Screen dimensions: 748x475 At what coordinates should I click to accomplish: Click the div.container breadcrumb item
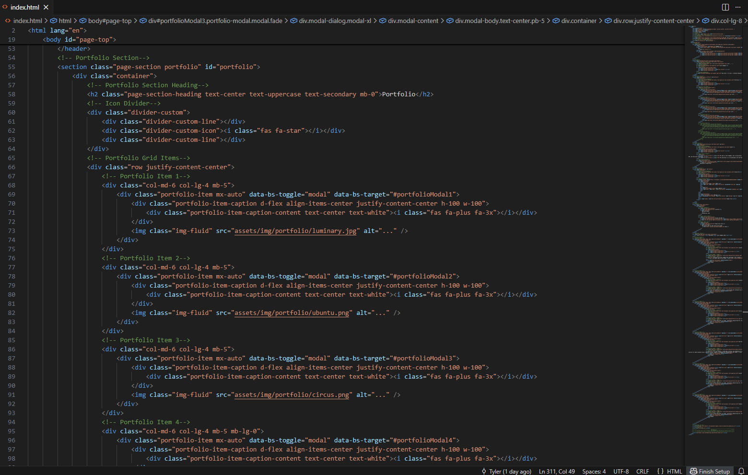[579, 21]
